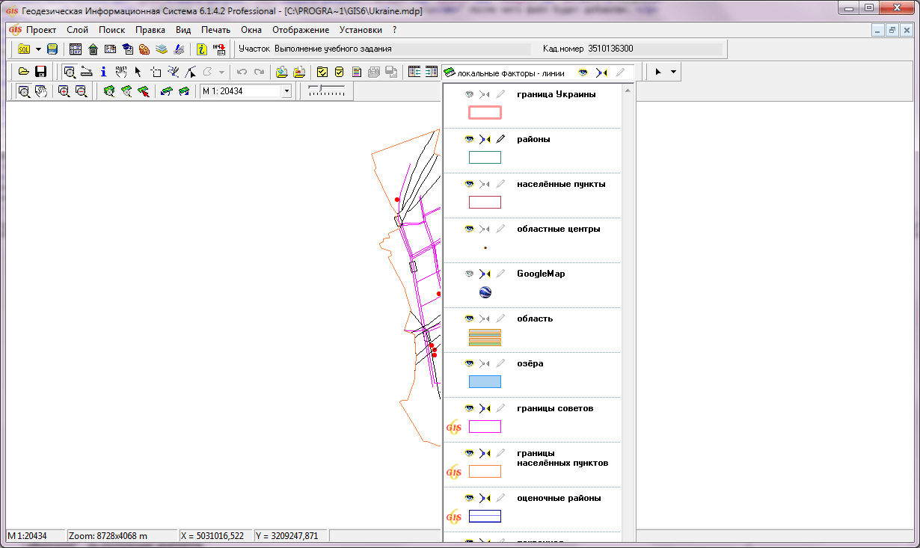Viewport: 920px width, 548px height.
Task: Open the Отображение menu
Action: click(301, 30)
